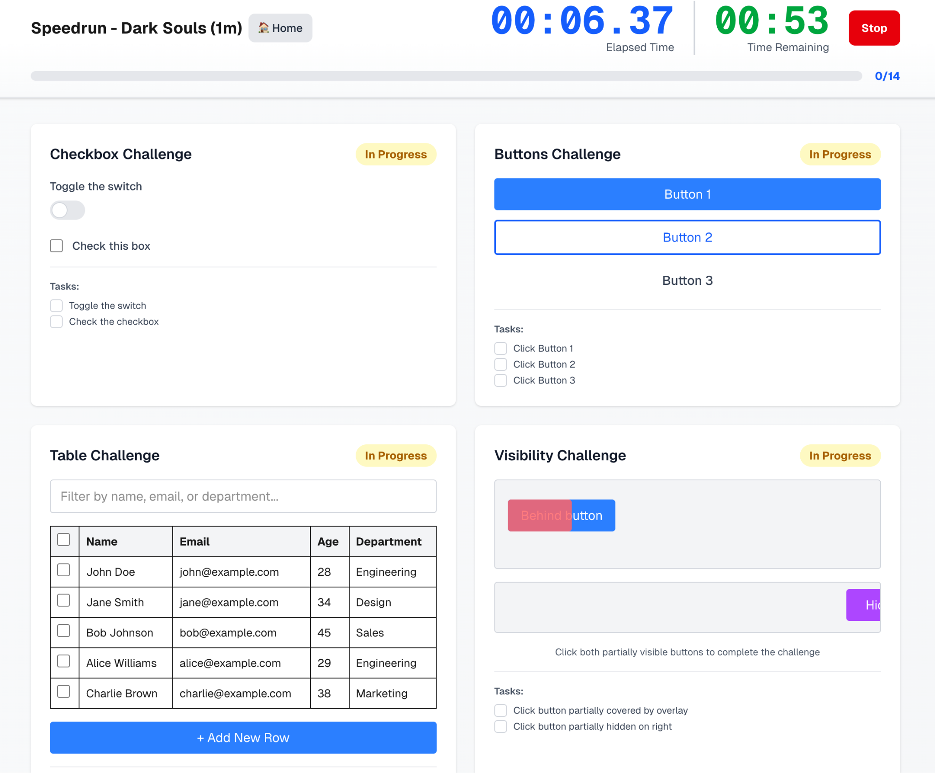Tick the Charlie Brown row checkbox

pos(64,692)
